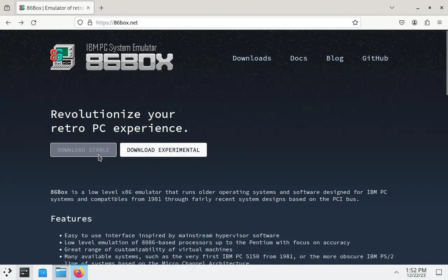The width and height of the screenshot is (448, 280).
Task: Open the GitHub navigation link
Action: click(x=375, y=58)
